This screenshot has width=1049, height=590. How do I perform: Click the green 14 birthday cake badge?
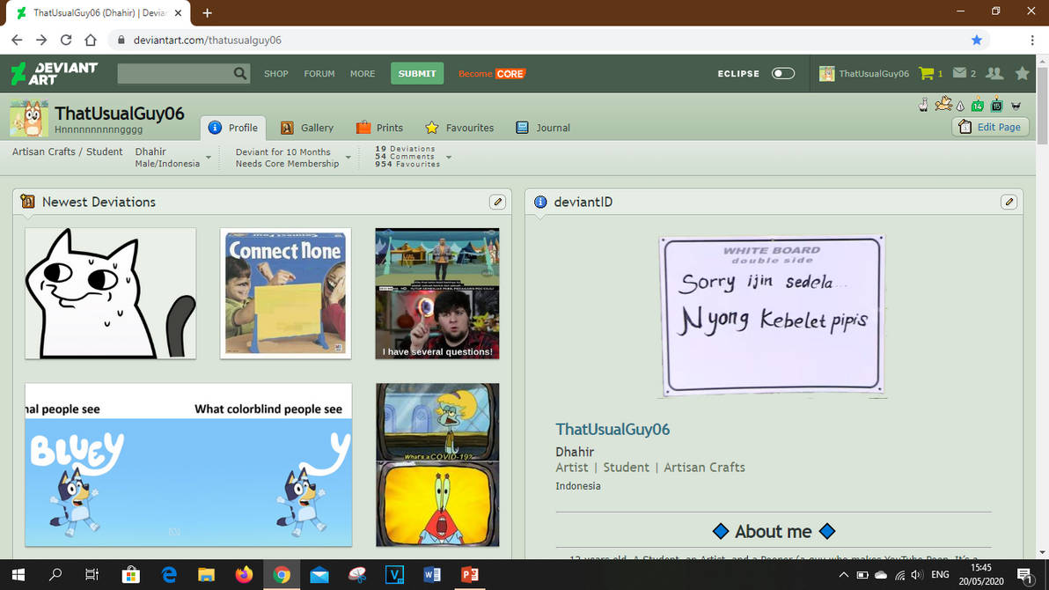pos(978,105)
